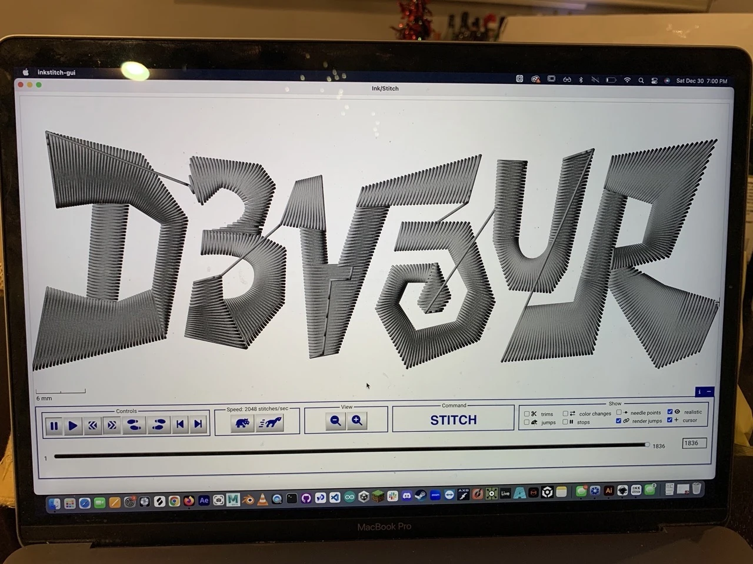Enable the stops checkbox
This screenshot has height=564, width=753.
point(565,422)
